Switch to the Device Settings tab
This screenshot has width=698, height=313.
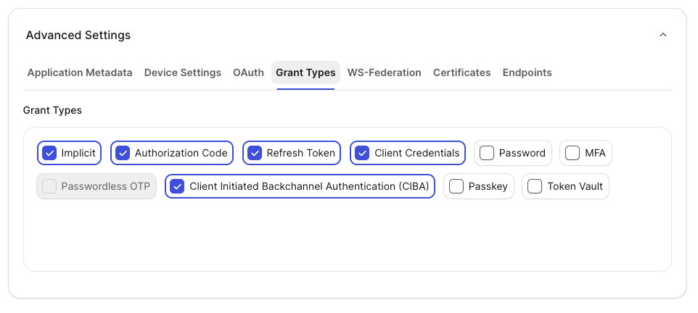pyautogui.click(x=183, y=72)
